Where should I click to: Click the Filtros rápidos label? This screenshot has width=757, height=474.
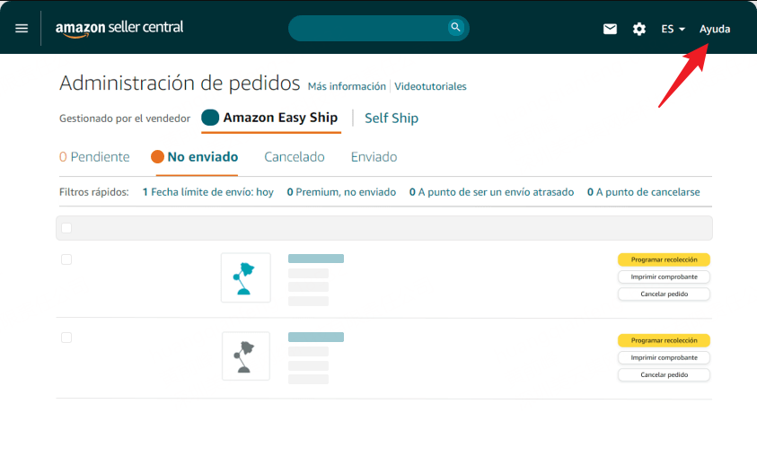94,192
